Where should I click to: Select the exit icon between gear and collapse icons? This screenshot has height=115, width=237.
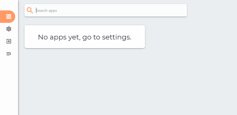pos(9,41)
